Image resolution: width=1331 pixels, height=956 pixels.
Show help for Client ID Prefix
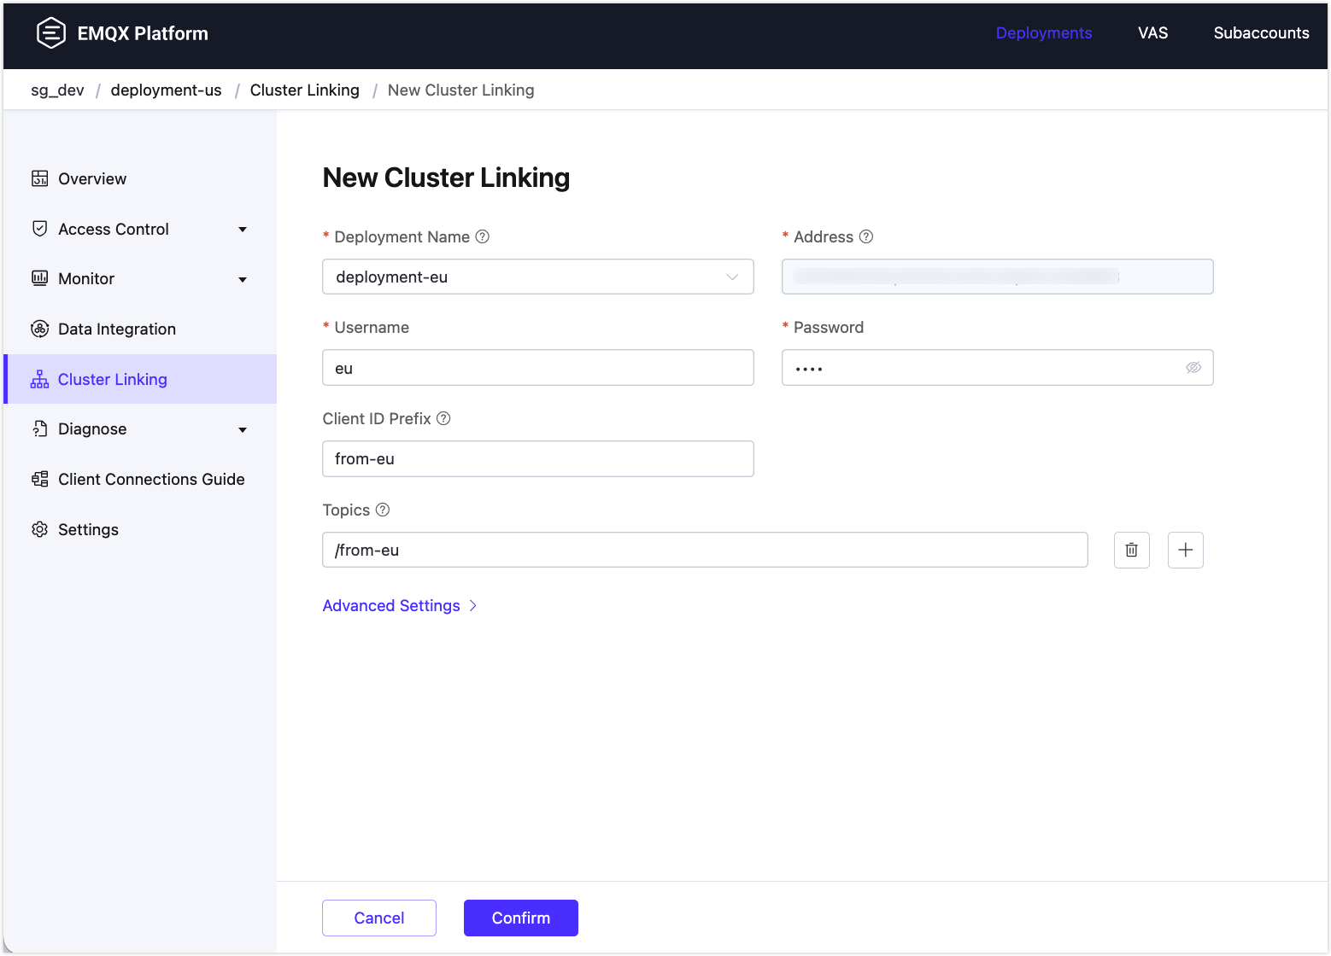coord(443,418)
